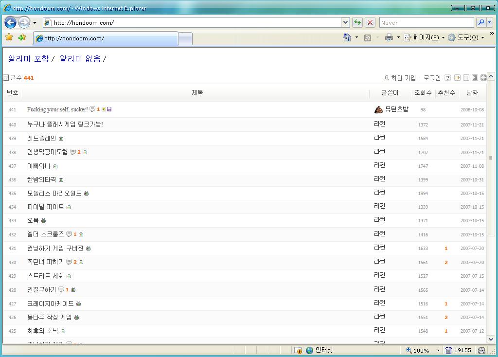Click the page scrollbar up arrow

click(491, 76)
